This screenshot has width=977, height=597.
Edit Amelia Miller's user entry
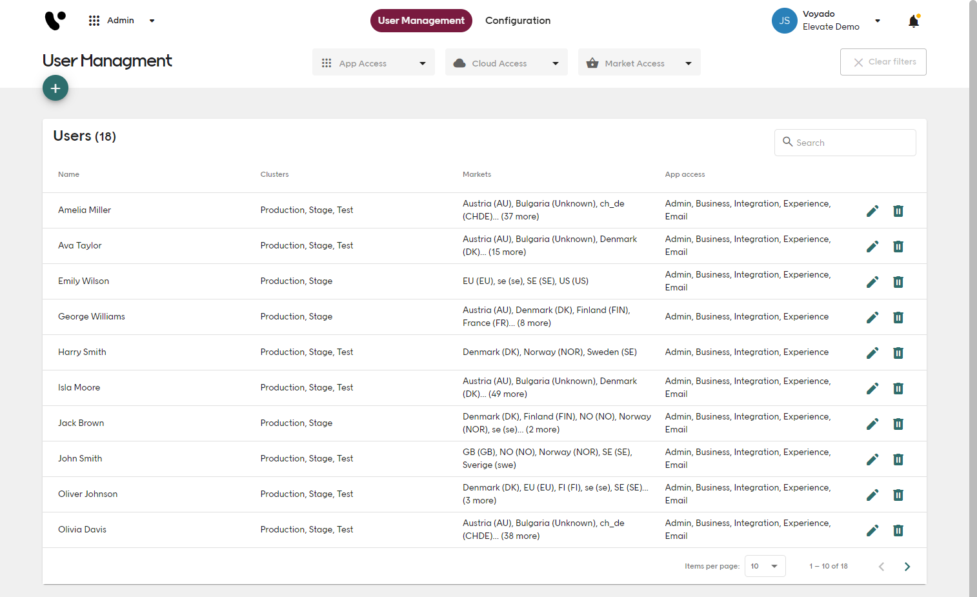(872, 211)
